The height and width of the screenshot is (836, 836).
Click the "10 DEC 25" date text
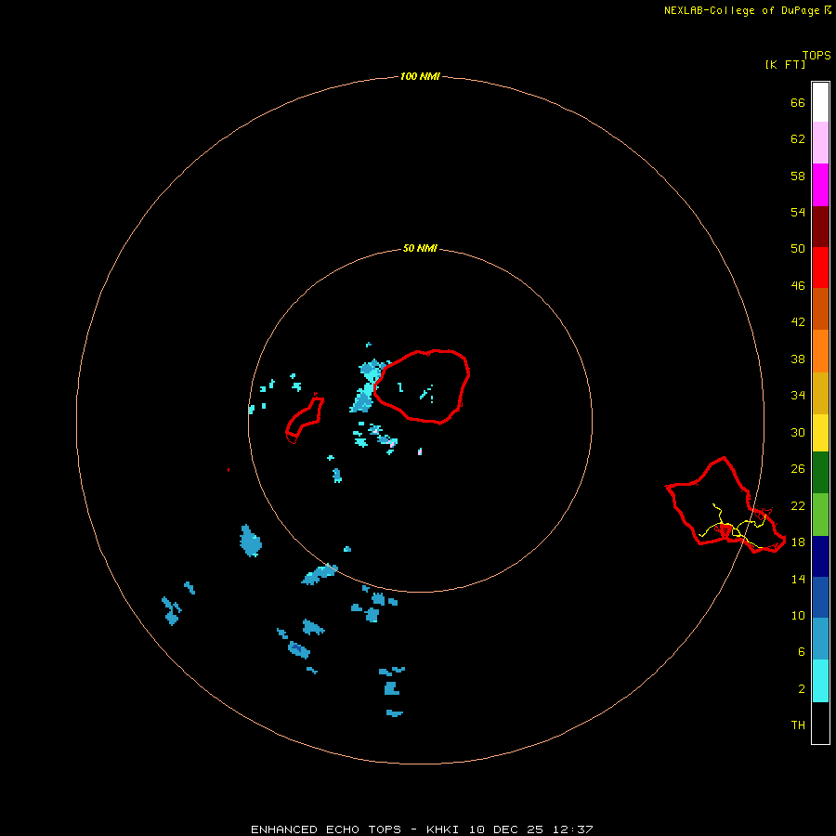click(x=506, y=829)
